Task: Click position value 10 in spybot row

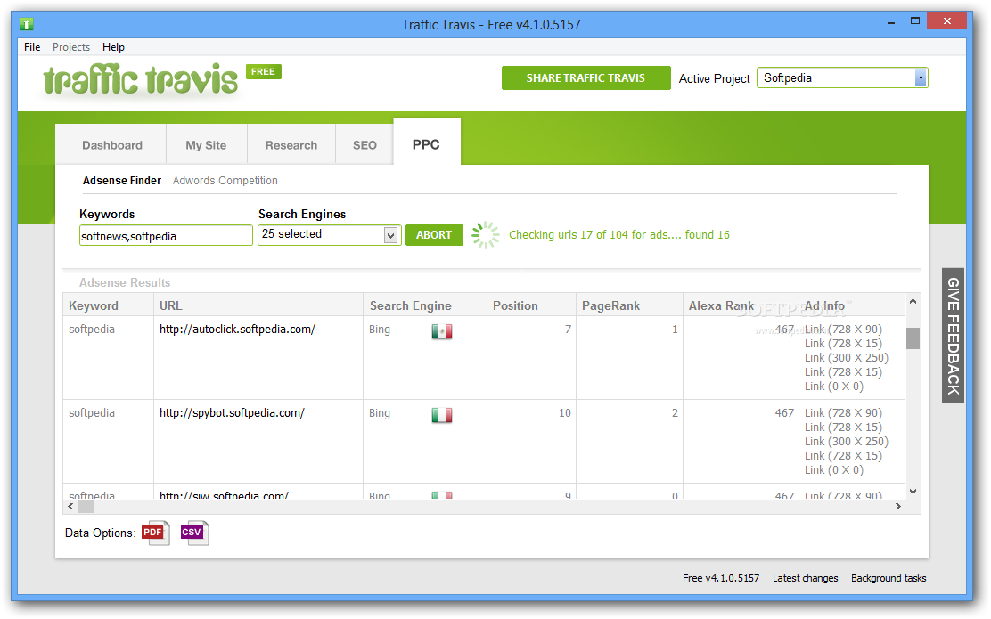Action: click(x=564, y=413)
